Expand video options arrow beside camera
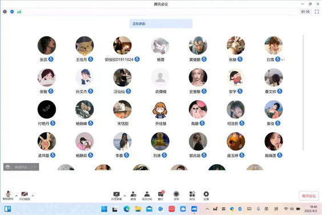 [33, 196]
